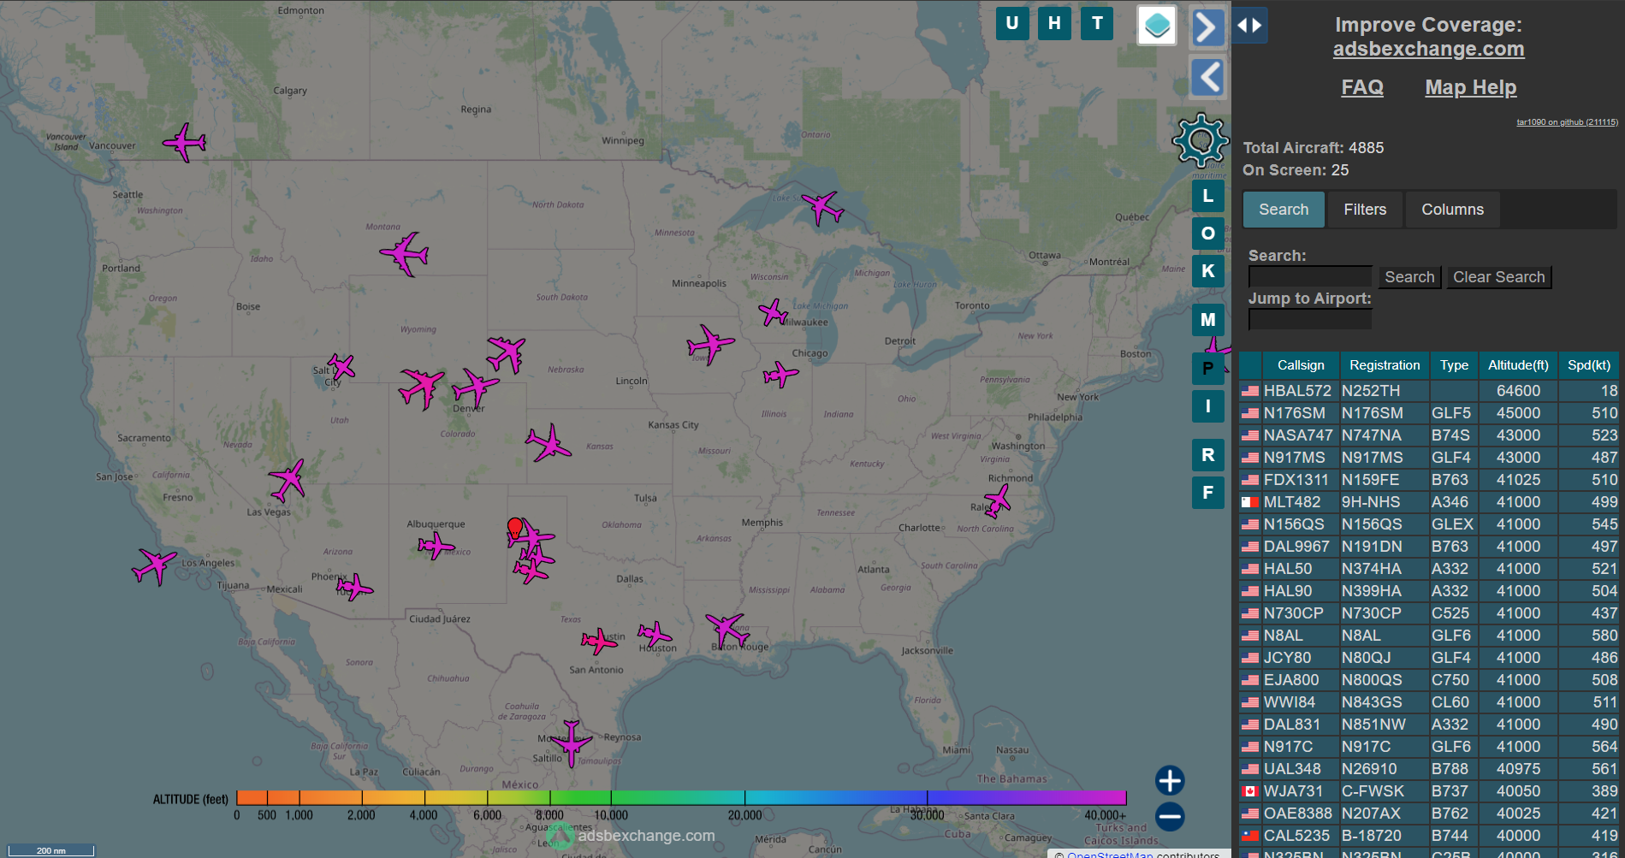The width and height of the screenshot is (1625, 858).
Task: Click the right chevron sidebar arrow
Action: click(x=1207, y=27)
